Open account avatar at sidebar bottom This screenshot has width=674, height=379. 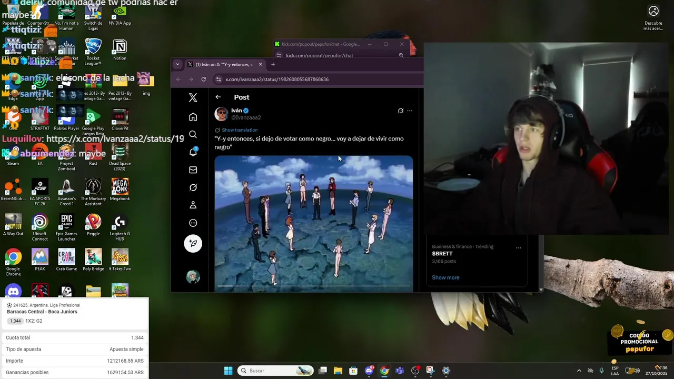[193, 277]
